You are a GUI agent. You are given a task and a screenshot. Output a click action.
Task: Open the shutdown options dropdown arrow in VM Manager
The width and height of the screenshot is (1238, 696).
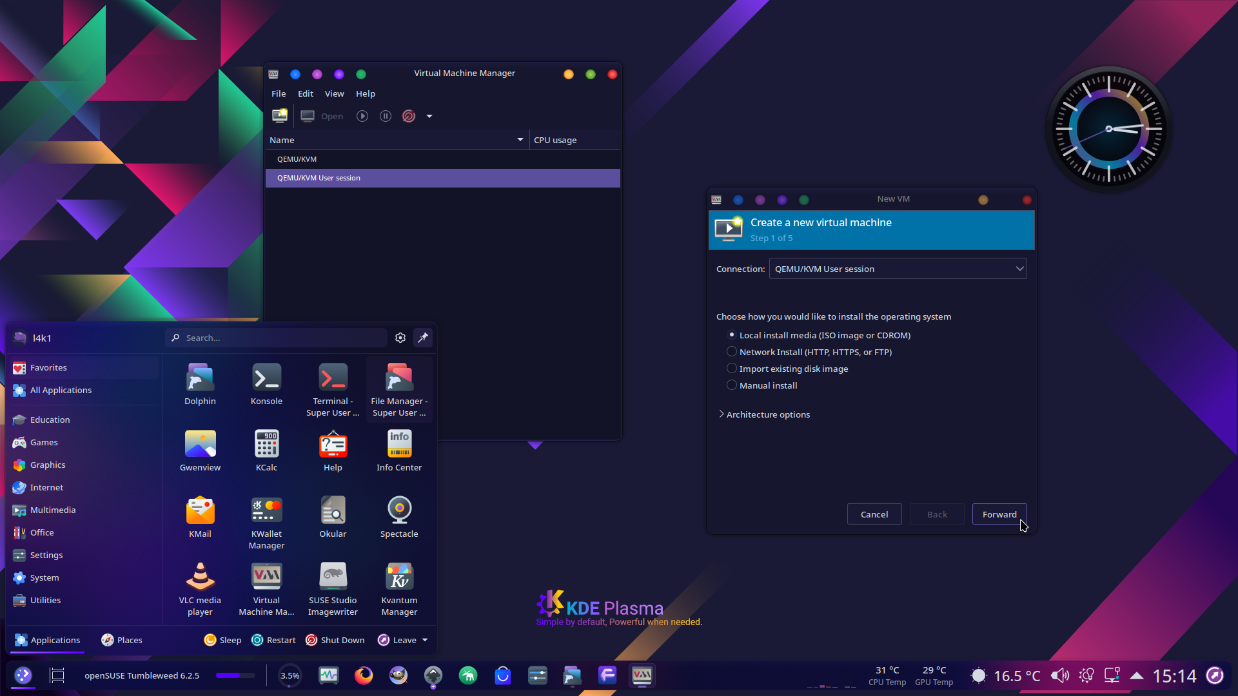click(429, 117)
